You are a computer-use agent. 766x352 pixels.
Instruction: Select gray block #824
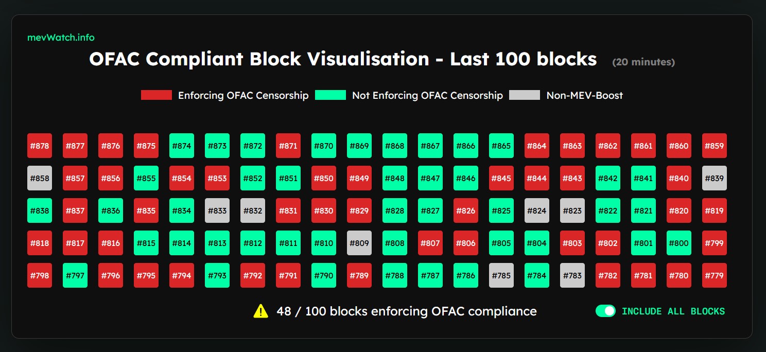(x=537, y=210)
